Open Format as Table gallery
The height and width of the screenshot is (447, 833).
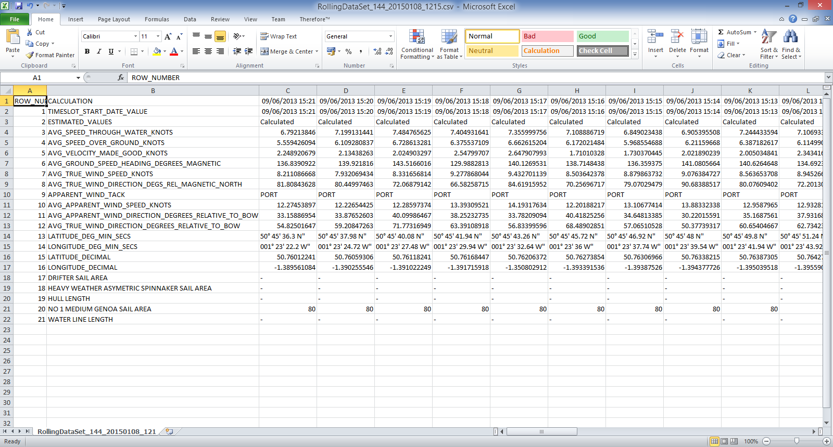(449, 44)
